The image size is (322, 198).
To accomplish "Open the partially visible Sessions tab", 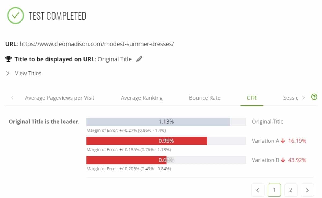I will click(291, 98).
